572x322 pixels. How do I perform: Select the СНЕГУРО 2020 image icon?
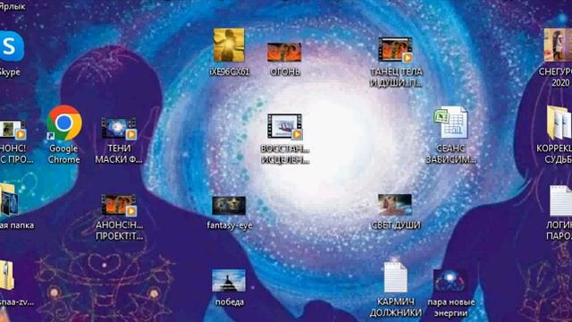coord(558,46)
